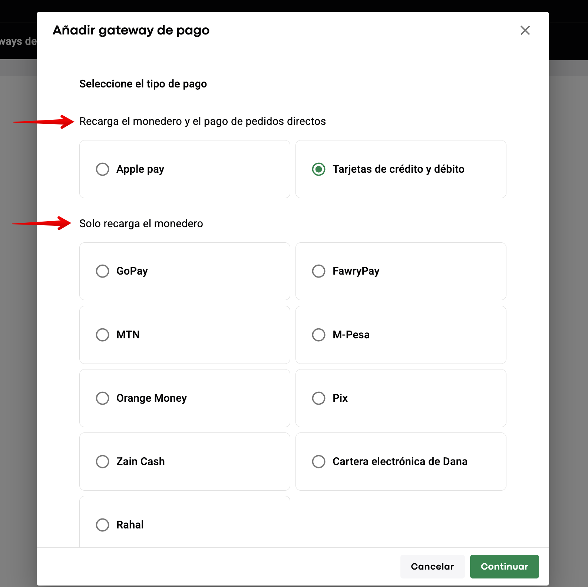The height and width of the screenshot is (587, 588).
Task: Choose Cartera electrónica de Dana radio button
Action: pyautogui.click(x=318, y=462)
